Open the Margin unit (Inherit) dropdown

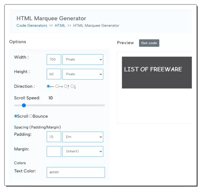coord(83,151)
